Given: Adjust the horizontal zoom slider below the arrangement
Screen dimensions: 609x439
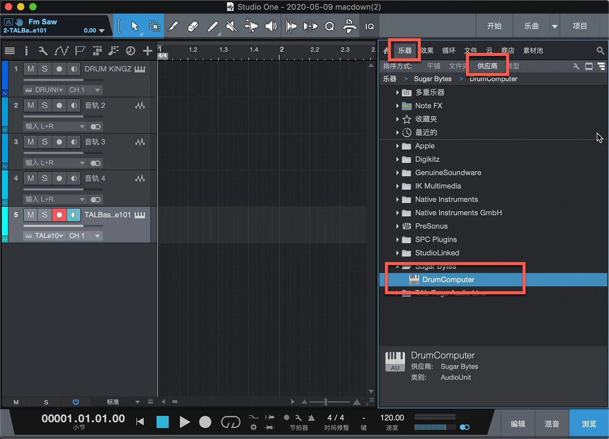Looking at the screenshot, I should 326,402.
